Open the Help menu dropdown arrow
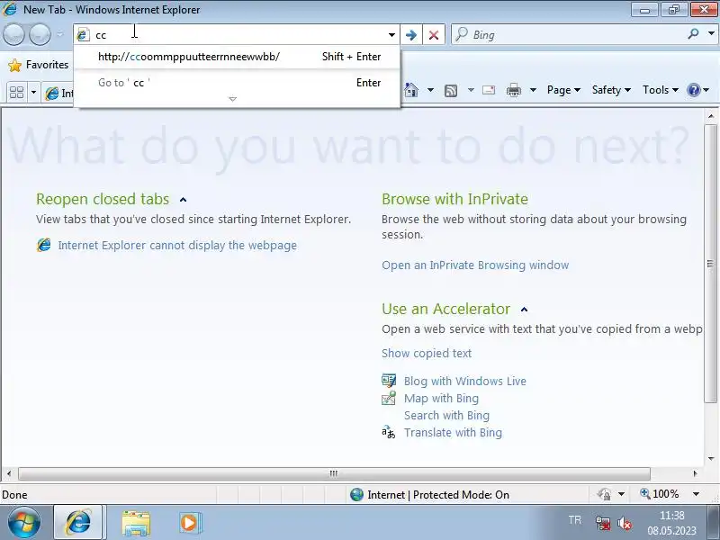Image resolution: width=720 pixels, height=540 pixels. 706,90
